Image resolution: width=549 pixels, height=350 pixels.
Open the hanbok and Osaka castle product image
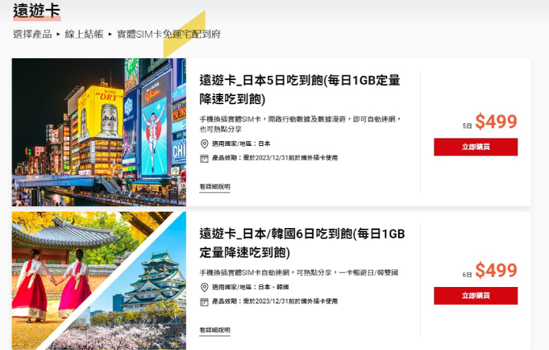tap(99, 281)
